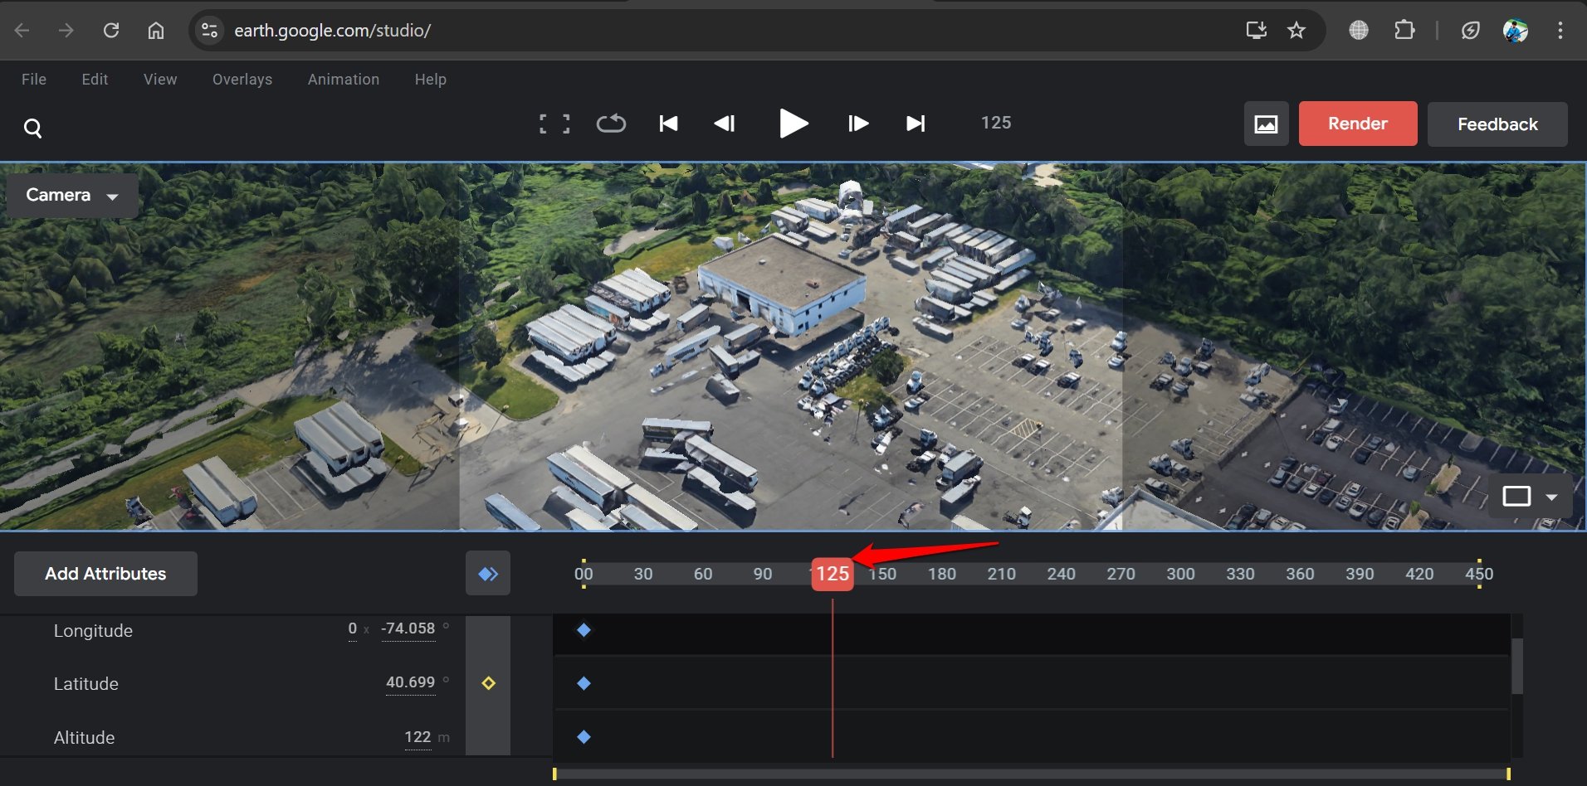
Task: Click the Longitude keyframe diamond at frame 0
Action: (584, 630)
